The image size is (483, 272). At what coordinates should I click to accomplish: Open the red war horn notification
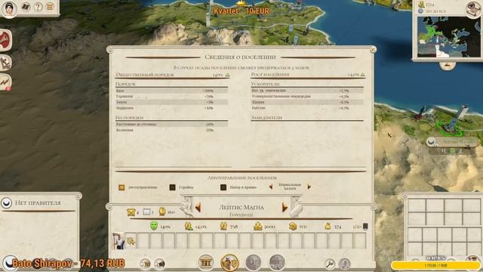click(x=5, y=40)
